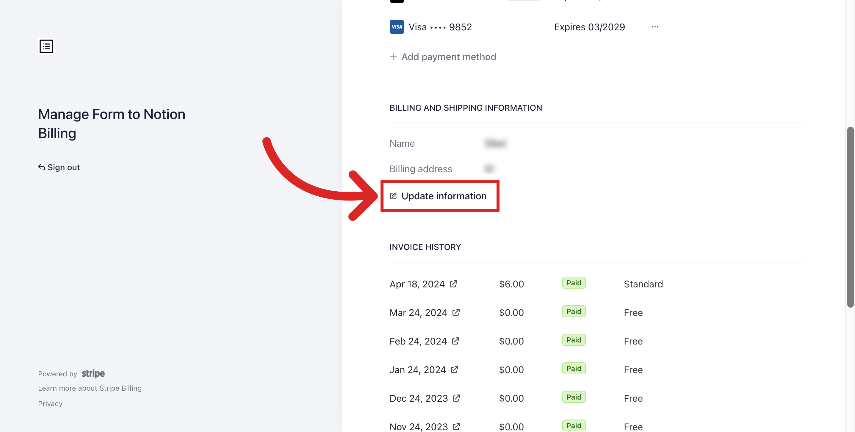The width and height of the screenshot is (855, 432).
Task: Click the Billing and Shipping Information heading
Action: point(466,108)
